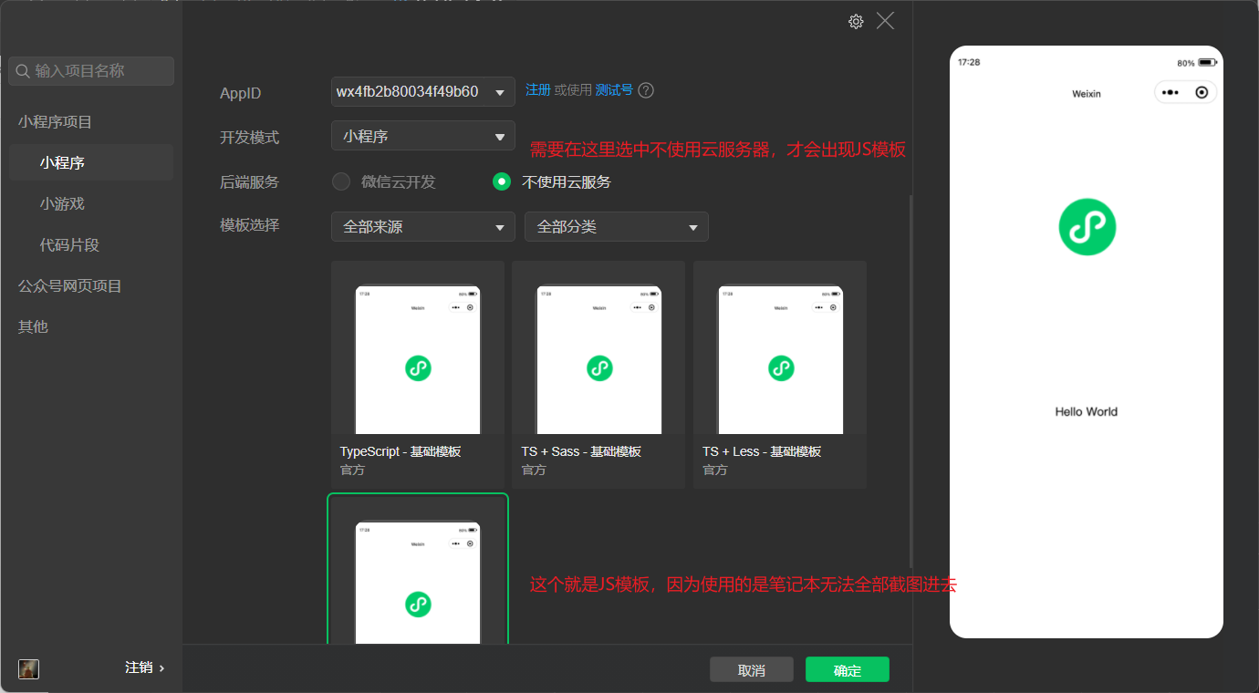The width and height of the screenshot is (1259, 693).
Task: Click the 注册 link
Action: click(x=538, y=90)
